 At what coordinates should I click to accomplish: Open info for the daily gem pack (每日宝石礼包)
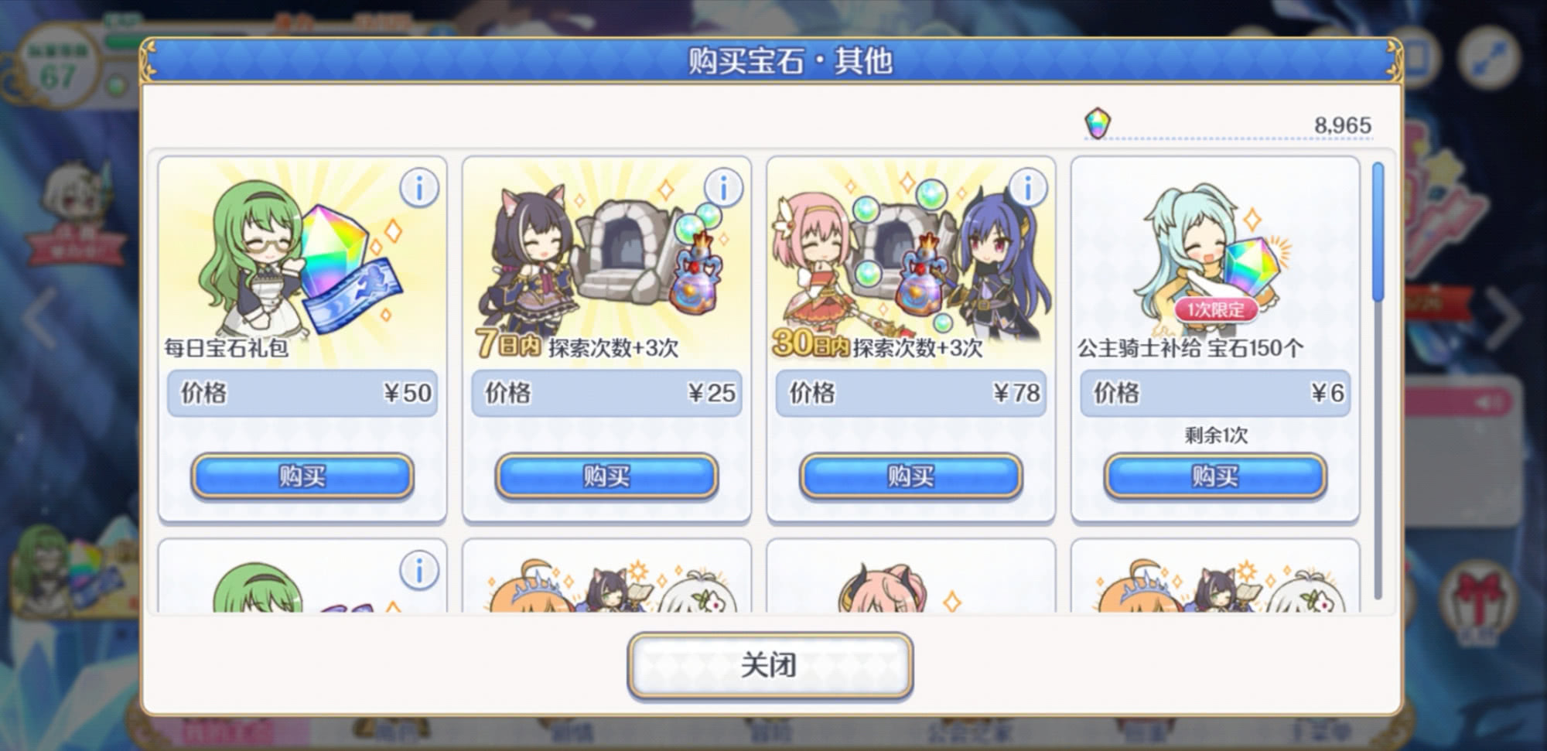tap(419, 188)
